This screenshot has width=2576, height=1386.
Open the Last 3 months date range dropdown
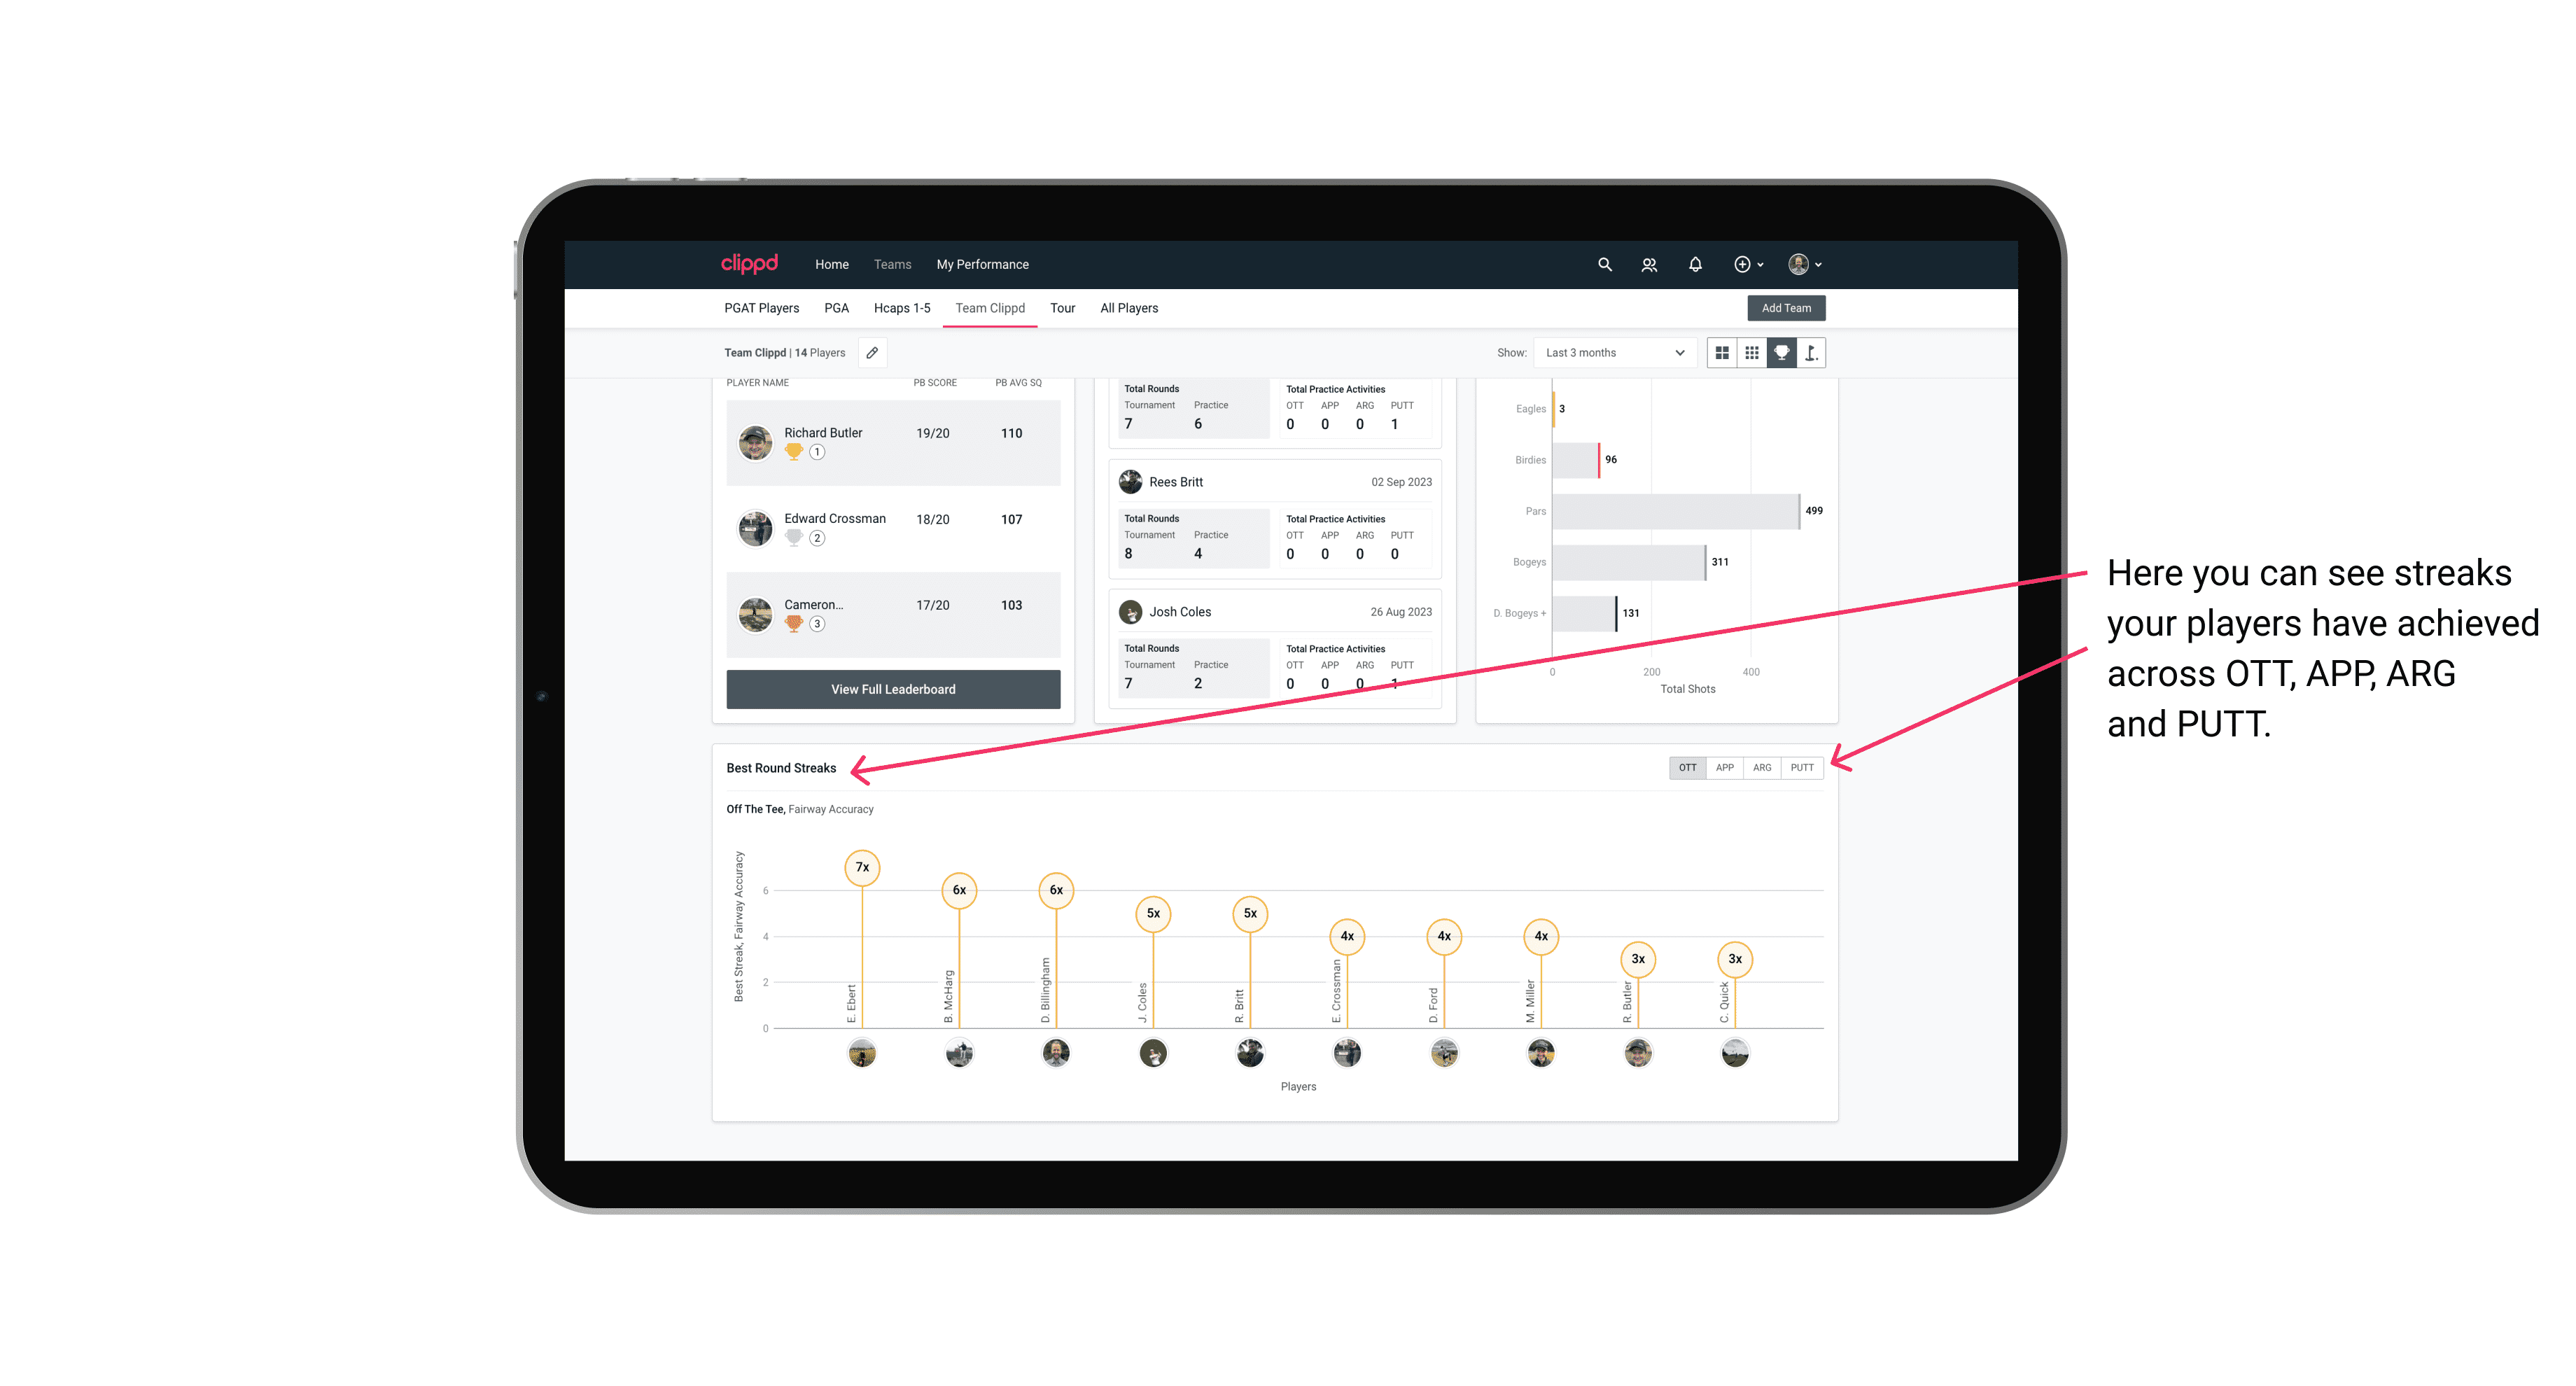tap(1611, 353)
